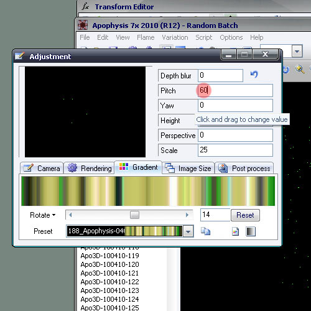
Task: Switch to the Camera tab
Action: tap(42, 168)
